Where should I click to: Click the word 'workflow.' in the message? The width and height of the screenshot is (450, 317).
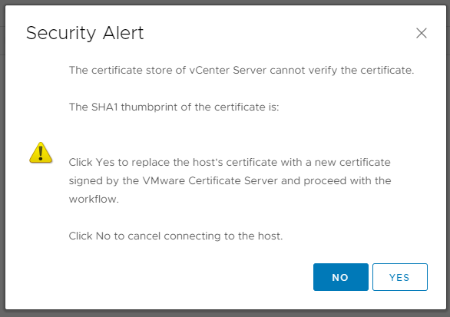coord(94,199)
